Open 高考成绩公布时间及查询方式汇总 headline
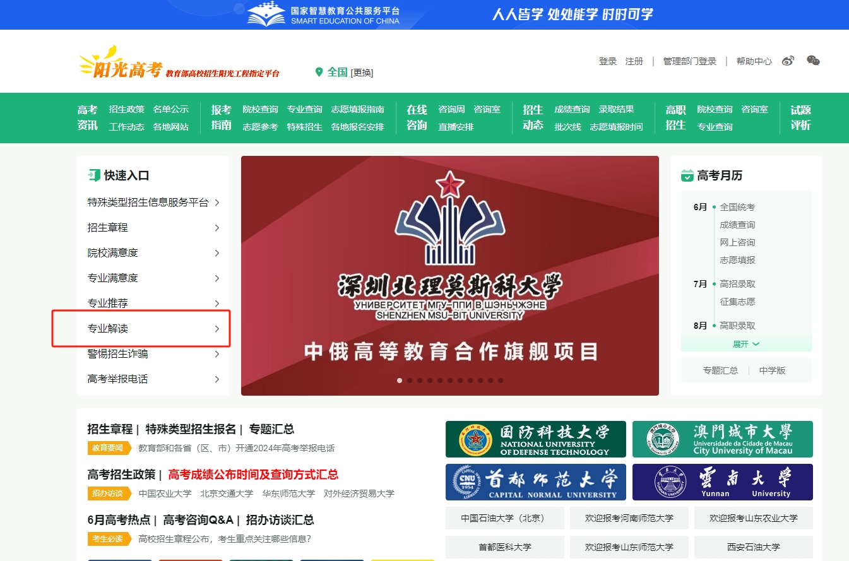Screen dimensions: 849x561 click(x=253, y=475)
